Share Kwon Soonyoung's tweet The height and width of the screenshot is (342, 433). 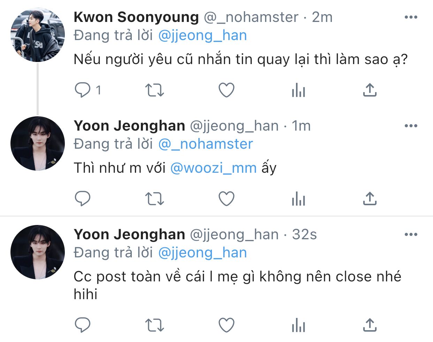(x=370, y=90)
